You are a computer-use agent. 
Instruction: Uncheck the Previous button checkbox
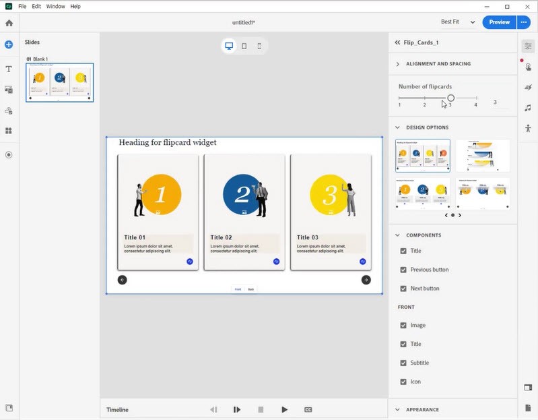pyautogui.click(x=403, y=270)
